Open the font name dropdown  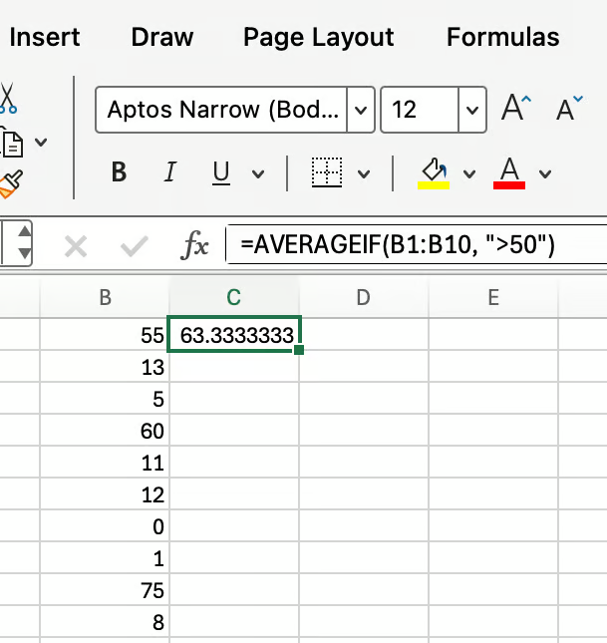362,109
